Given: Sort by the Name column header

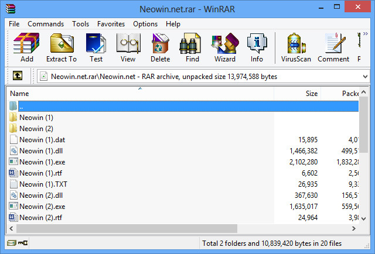Looking at the screenshot, I should tap(140, 94).
